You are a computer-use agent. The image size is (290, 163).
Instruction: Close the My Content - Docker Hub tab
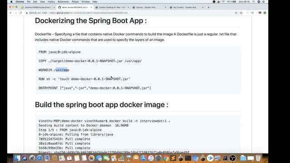203,7
